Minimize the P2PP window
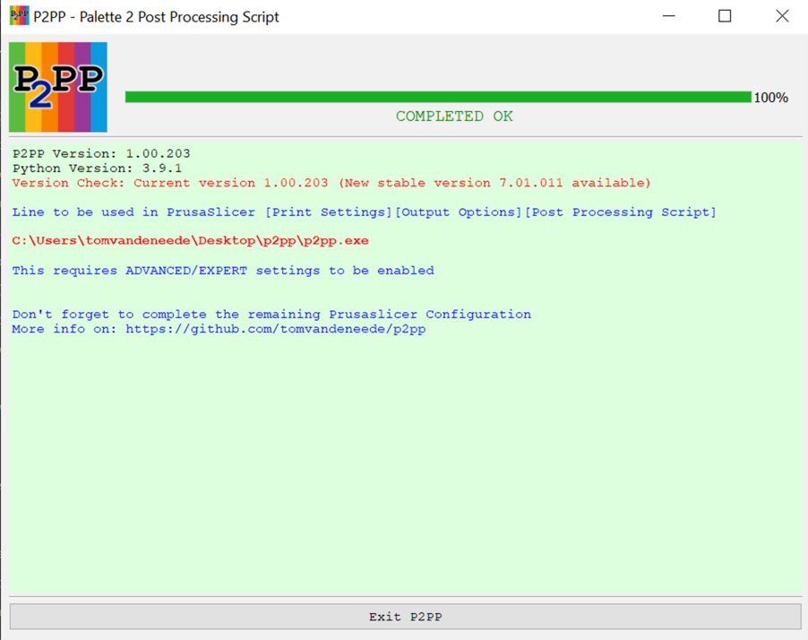 (x=667, y=16)
